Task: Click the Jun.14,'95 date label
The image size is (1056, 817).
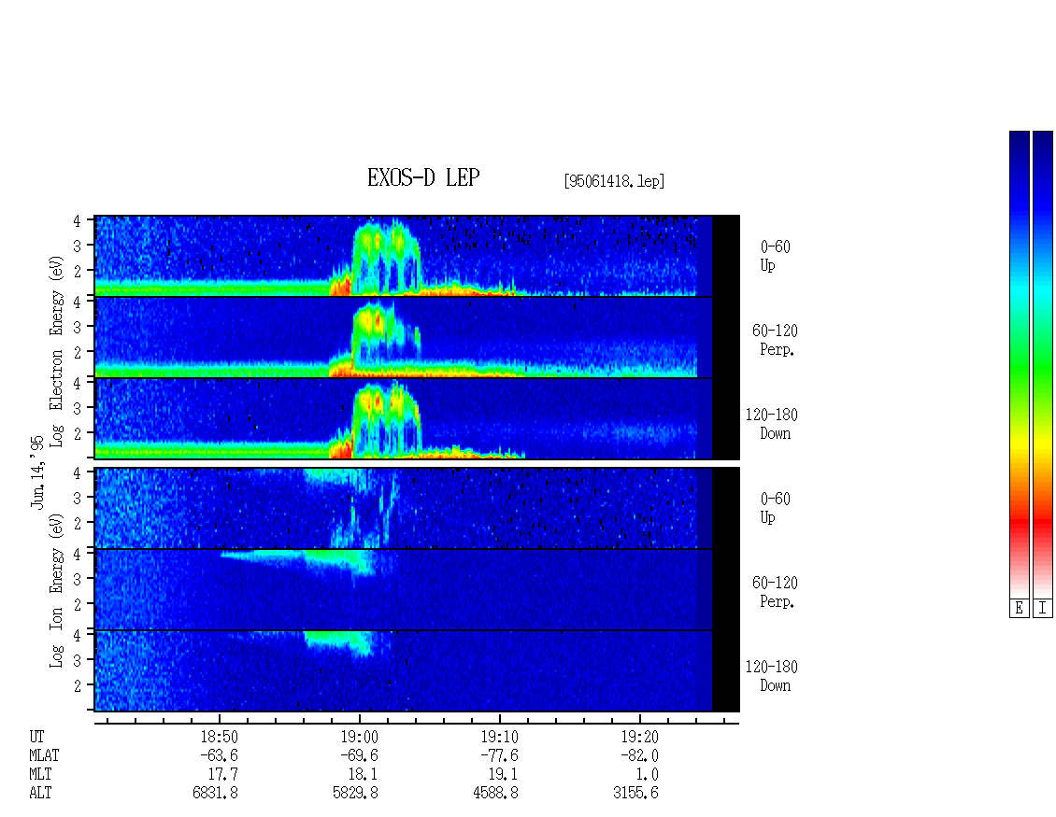Action: click(x=37, y=472)
